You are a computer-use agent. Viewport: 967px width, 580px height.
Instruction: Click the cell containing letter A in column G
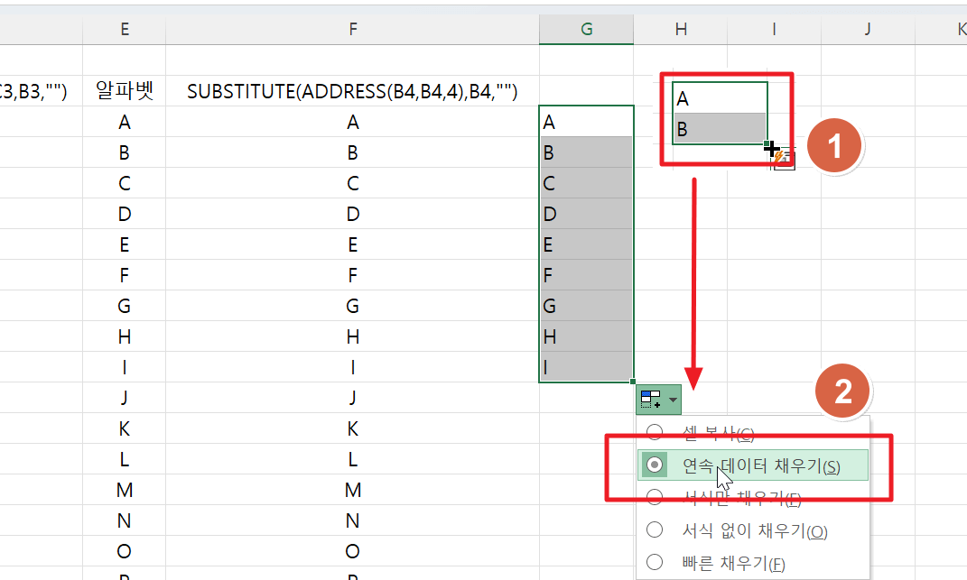(586, 121)
